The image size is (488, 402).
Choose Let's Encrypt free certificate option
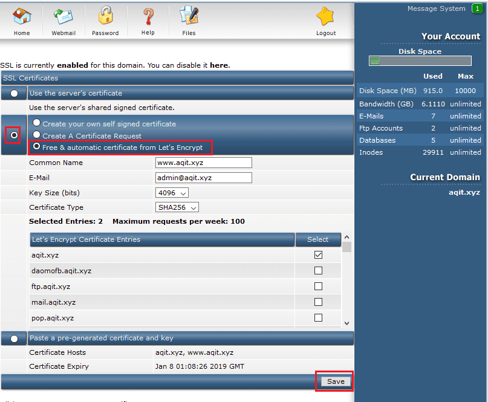(37, 146)
